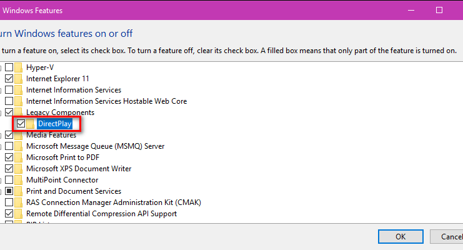Disable Microsoft XPS Document Writer checkbox

[x=9, y=169]
